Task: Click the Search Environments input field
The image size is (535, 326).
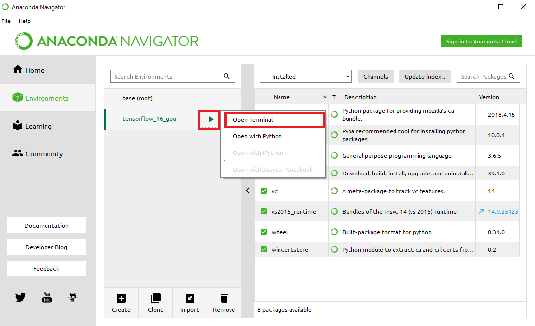Action: [x=166, y=77]
